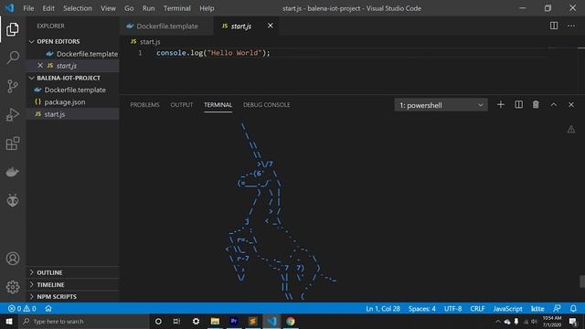Screen dimensions: 585x329
Task: Click the VS Code logo in title bar
Action: (9, 8)
